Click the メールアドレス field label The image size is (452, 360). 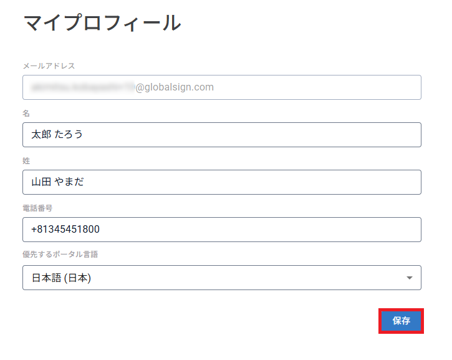click(x=49, y=66)
